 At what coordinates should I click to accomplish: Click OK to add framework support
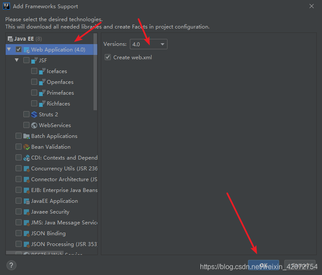(x=264, y=265)
